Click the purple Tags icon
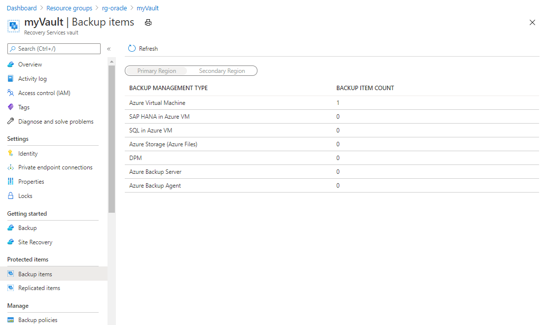This screenshot has width=544, height=325. click(10, 107)
